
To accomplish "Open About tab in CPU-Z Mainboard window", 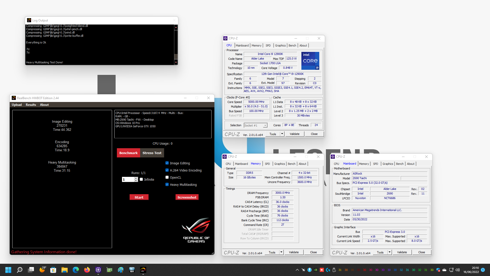I will (411, 164).
